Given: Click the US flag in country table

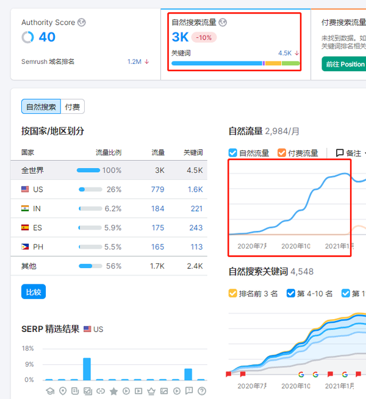Looking at the screenshot, I should 25,189.
